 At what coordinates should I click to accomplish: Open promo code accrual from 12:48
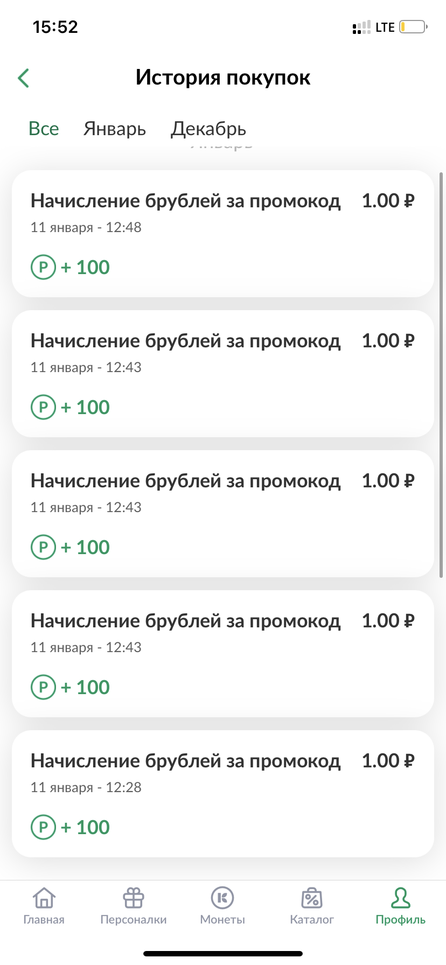(x=223, y=234)
